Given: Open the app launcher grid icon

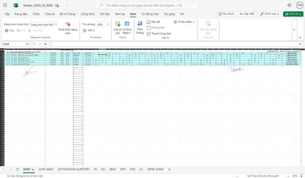Looking at the screenshot, I should pos(5,5).
